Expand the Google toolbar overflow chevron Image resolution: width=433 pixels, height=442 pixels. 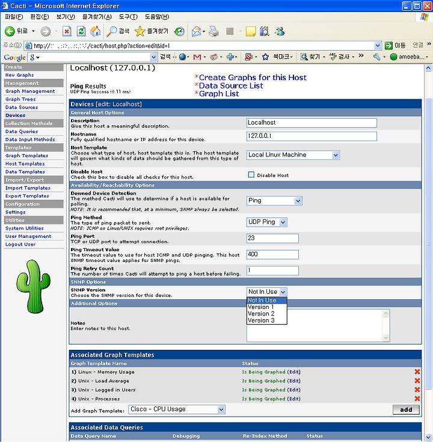point(361,56)
